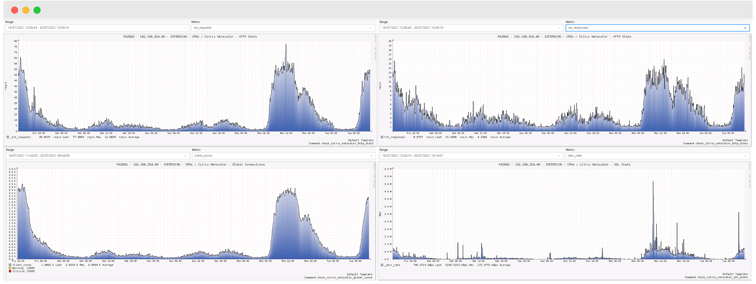Click Default Template label under Global Connections chart

tap(359, 274)
